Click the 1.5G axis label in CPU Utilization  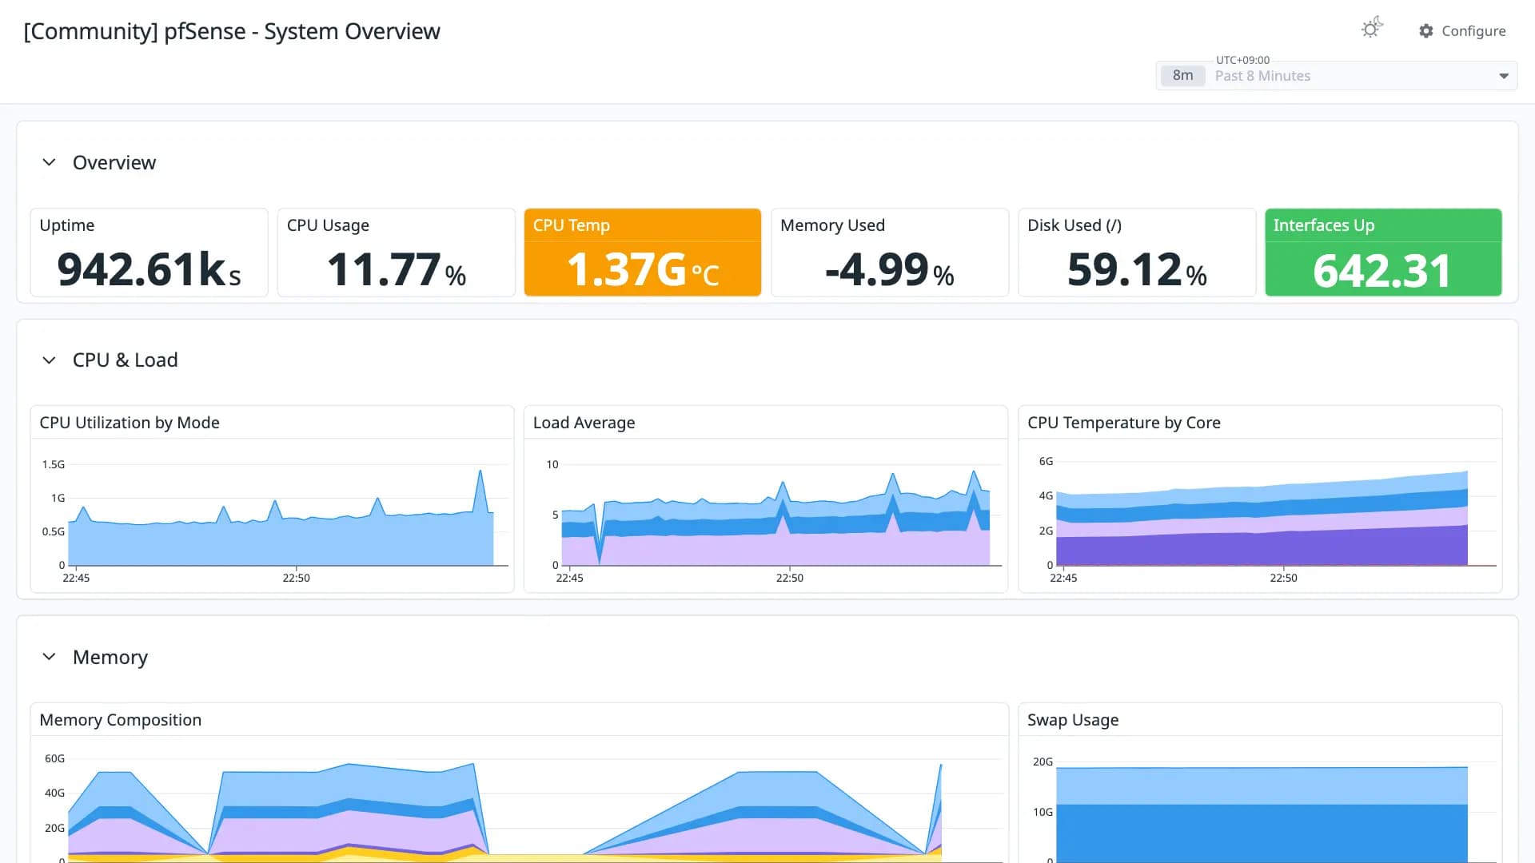[x=53, y=464]
